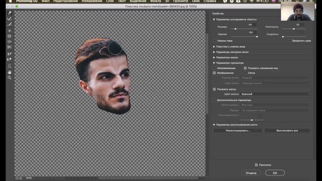The height and width of the screenshot is (181, 322).
Task: Open the Изображение menu
Action: [92, 1]
